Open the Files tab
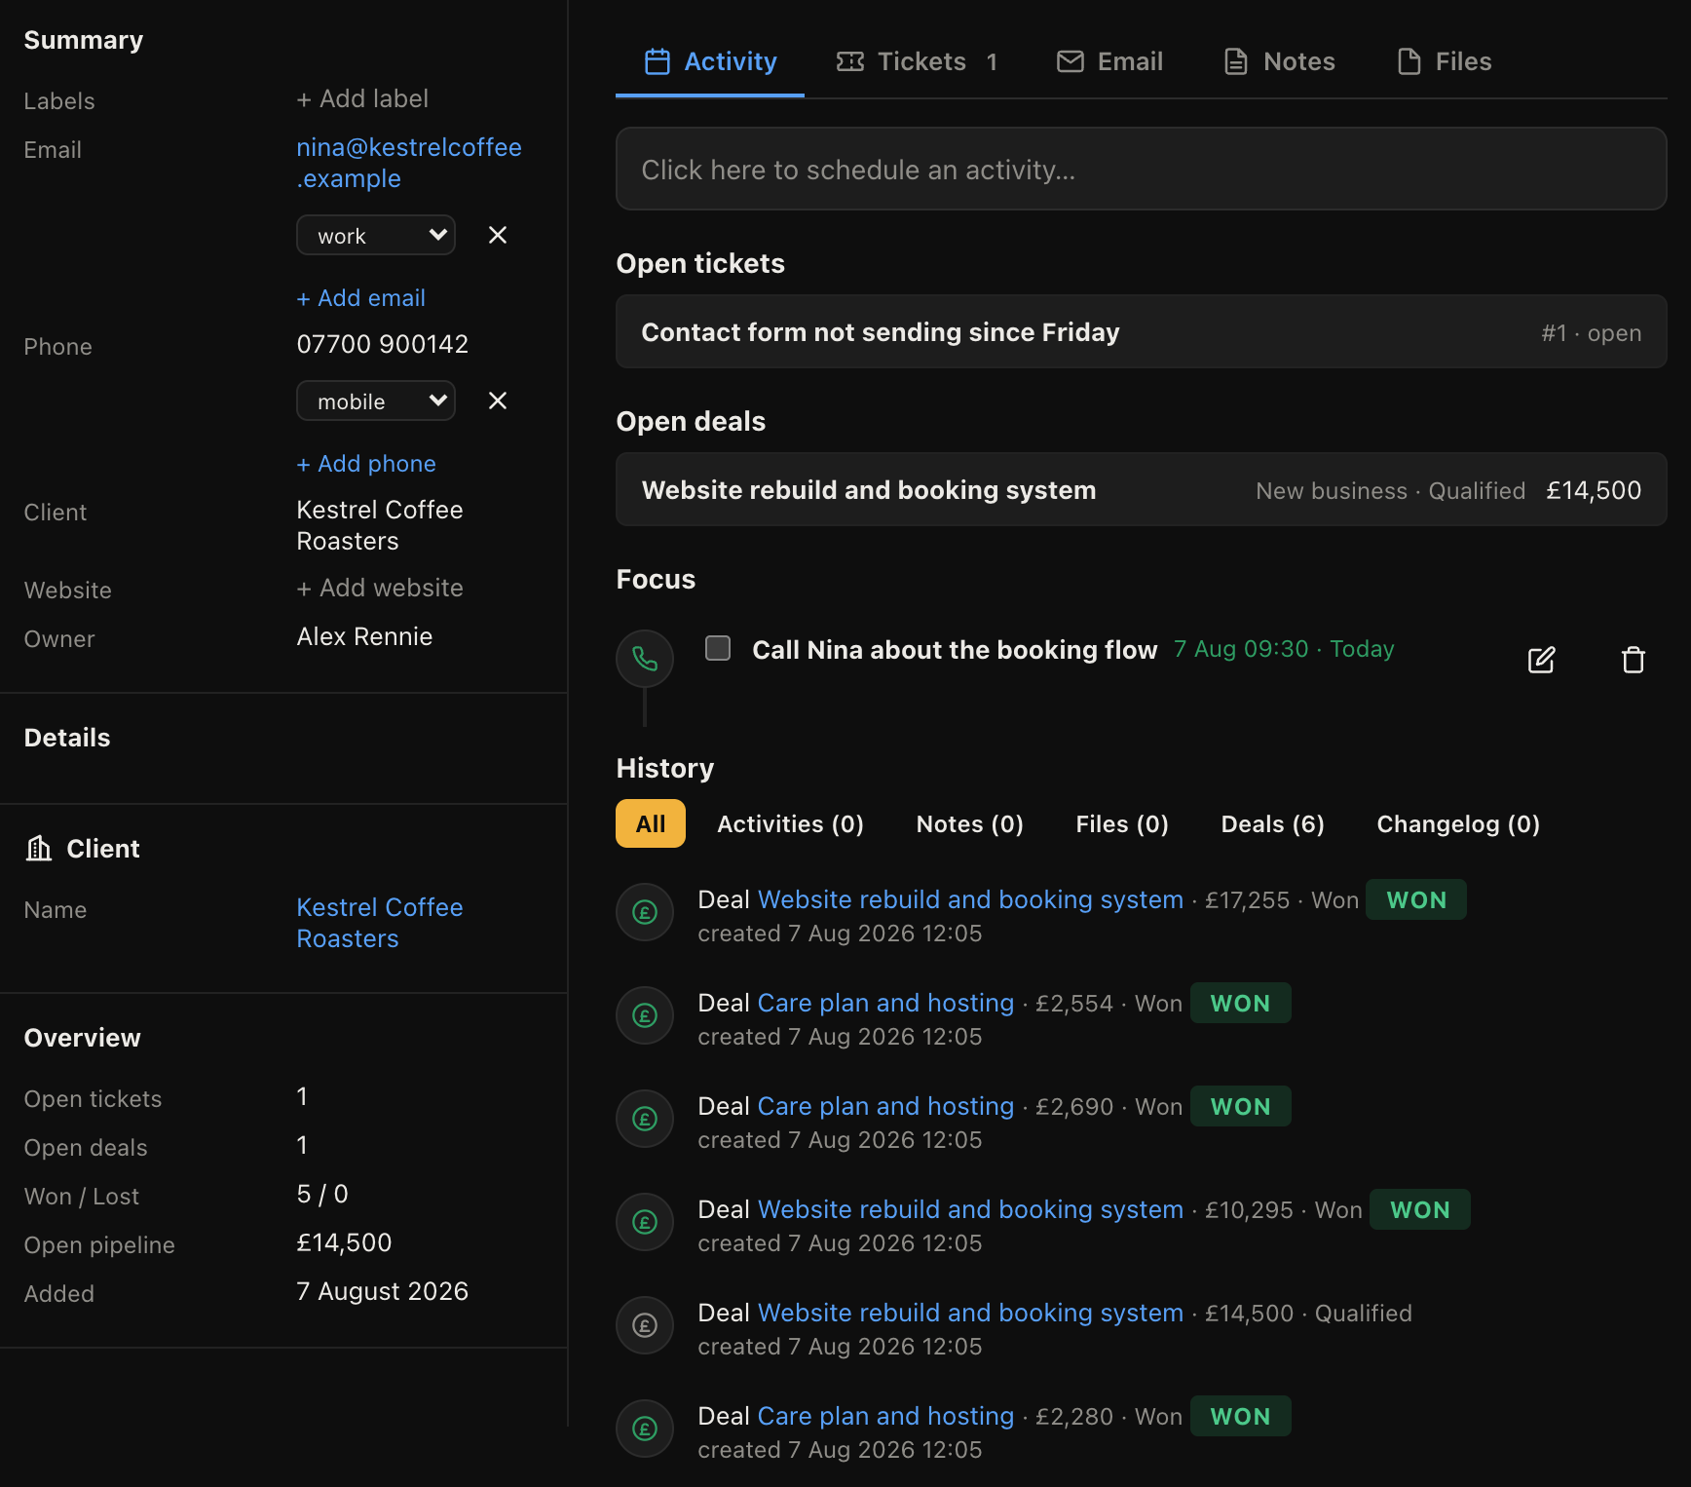Viewport: 1691px width, 1487px height. click(1444, 61)
